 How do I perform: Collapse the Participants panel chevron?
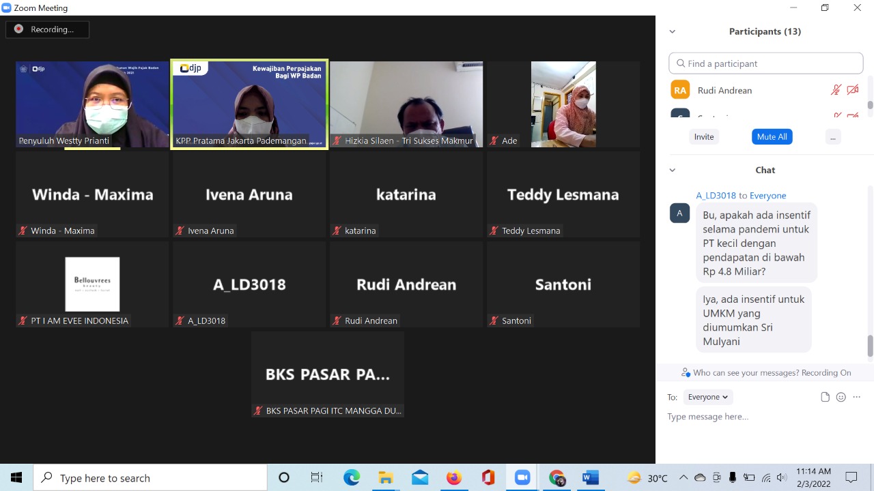[672, 31]
